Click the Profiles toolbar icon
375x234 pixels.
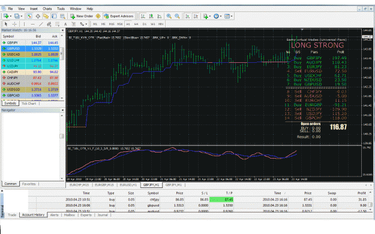[17, 16]
